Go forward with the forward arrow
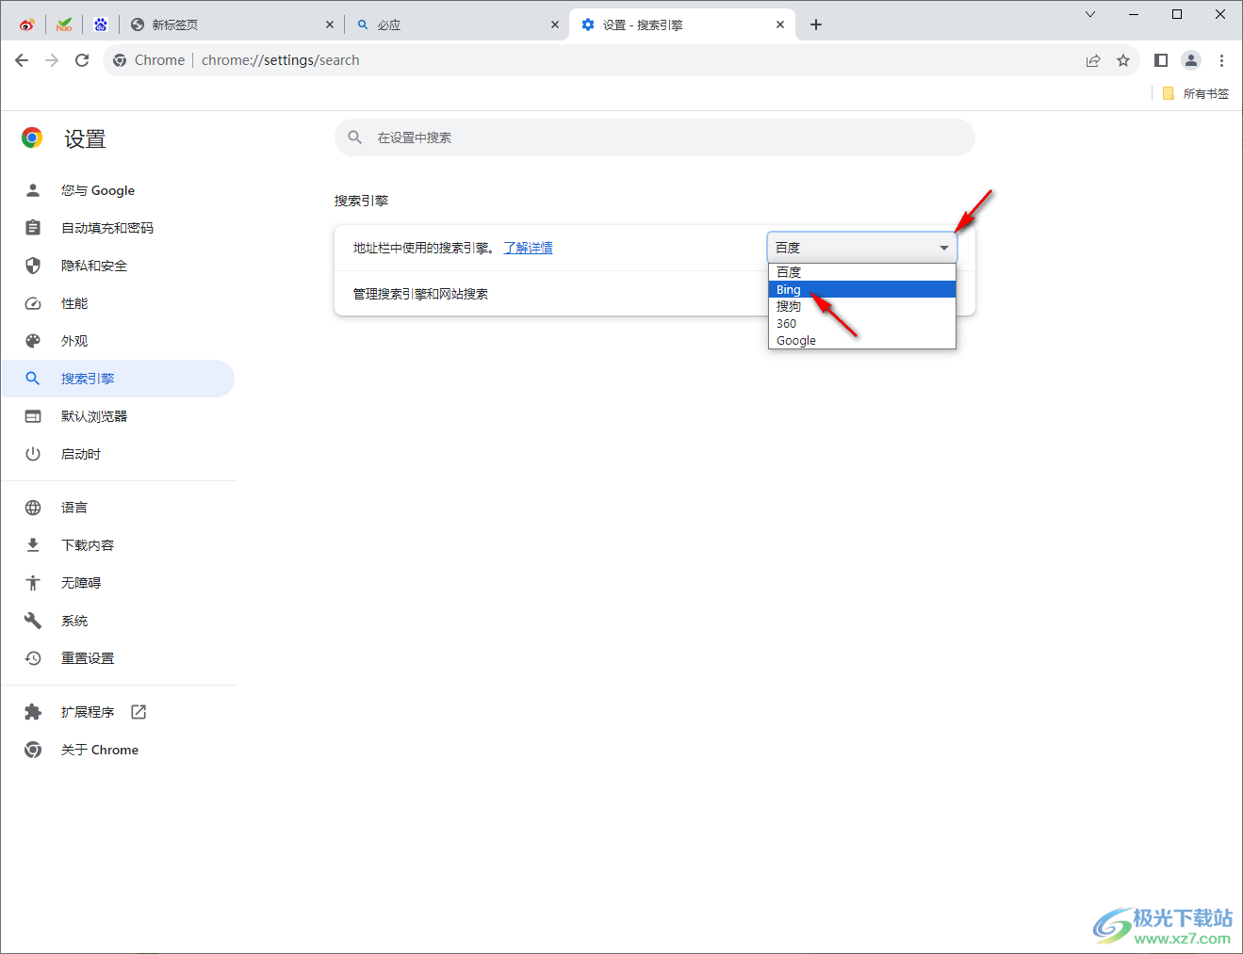The height and width of the screenshot is (954, 1243). [52, 60]
